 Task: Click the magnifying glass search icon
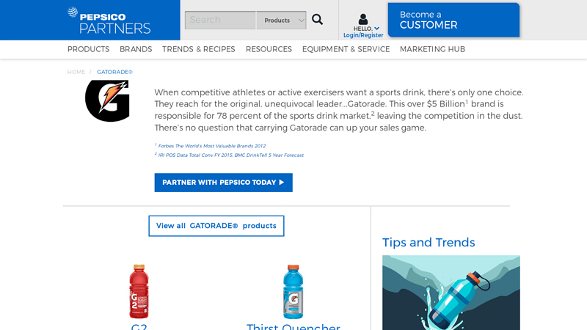[x=317, y=20]
